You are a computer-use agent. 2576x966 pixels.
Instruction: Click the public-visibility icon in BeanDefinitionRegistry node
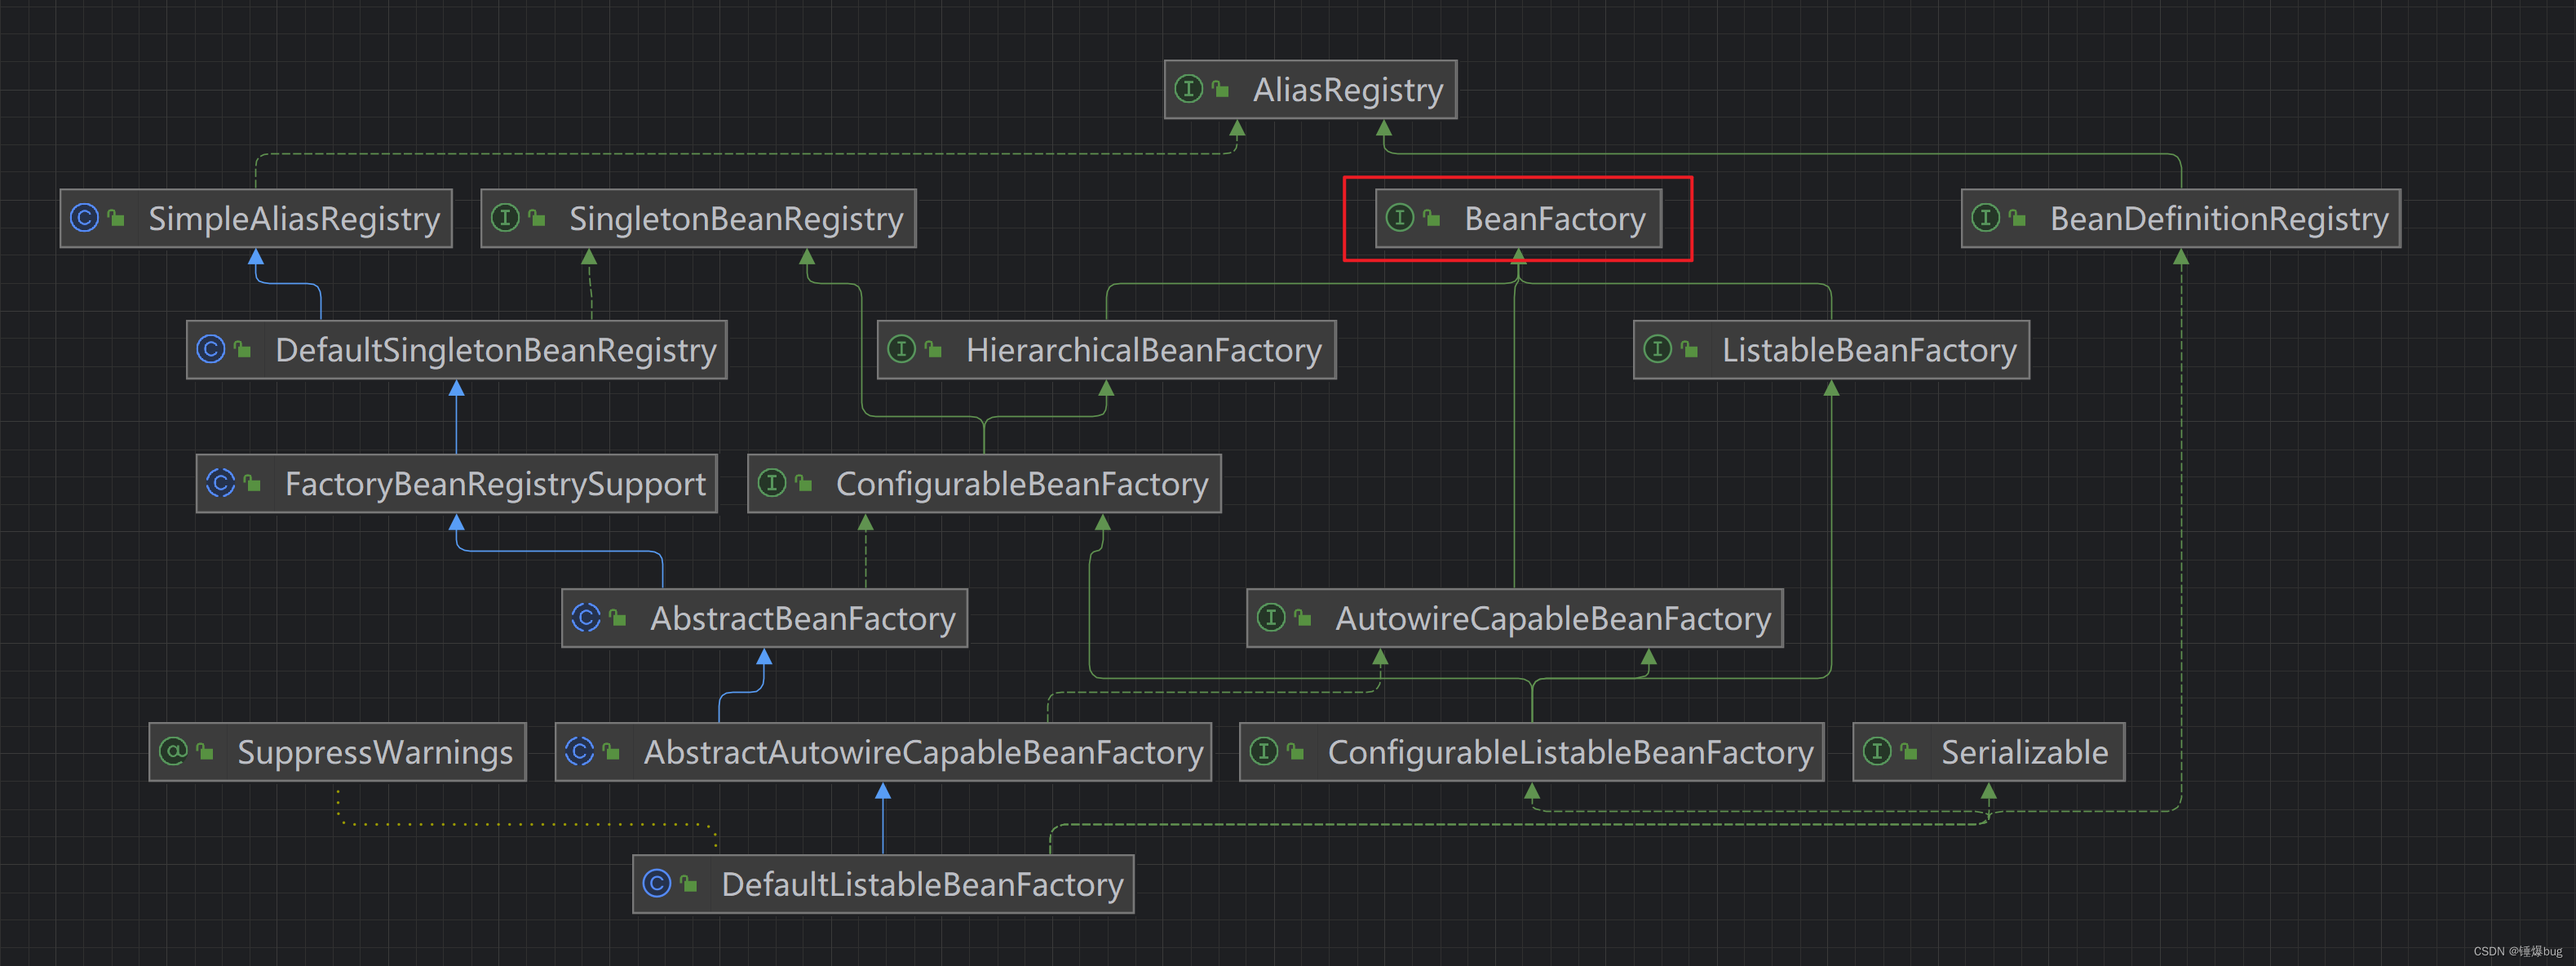click(x=2018, y=219)
